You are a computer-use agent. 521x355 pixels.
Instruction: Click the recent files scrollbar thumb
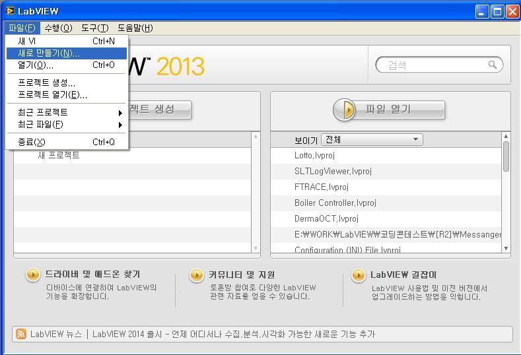pos(506,156)
